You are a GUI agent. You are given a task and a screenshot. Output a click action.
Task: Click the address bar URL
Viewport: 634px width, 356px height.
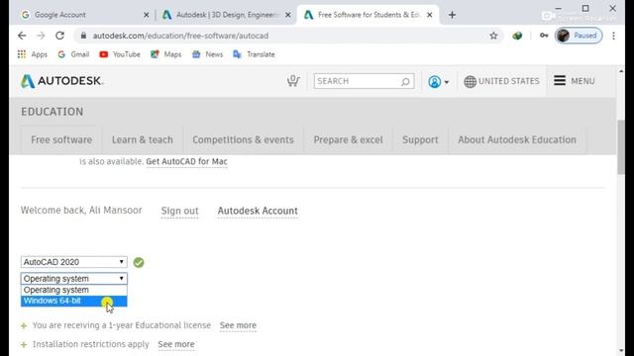point(180,36)
